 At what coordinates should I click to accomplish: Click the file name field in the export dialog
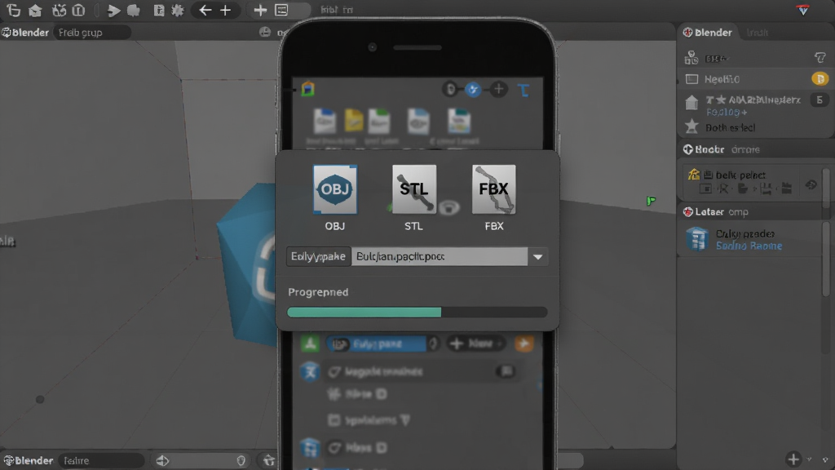pyautogui.click(x=440, y=257)
